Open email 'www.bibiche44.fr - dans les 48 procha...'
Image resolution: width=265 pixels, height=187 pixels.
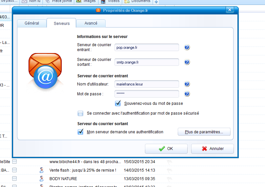pyautogui.click(x=85, y=162)
